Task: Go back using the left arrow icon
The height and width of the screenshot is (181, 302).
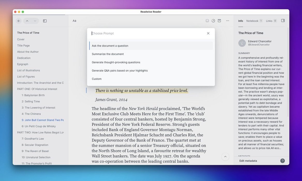Action: click(19, 21)
